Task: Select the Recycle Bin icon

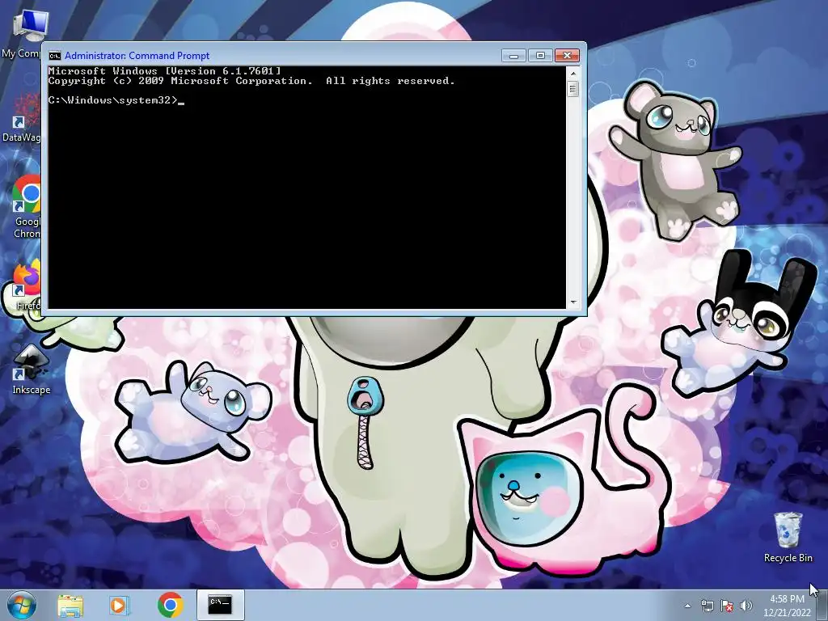Action: [788, 537]
